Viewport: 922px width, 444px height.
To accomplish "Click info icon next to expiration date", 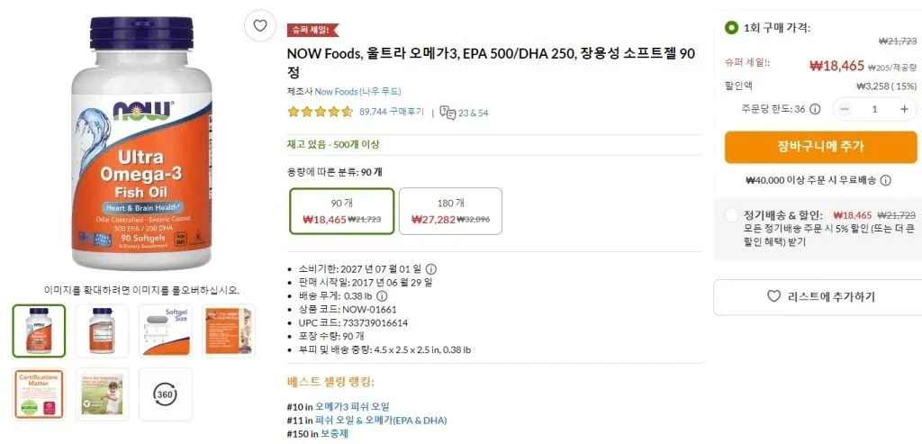I will click(x=431, y=268).
